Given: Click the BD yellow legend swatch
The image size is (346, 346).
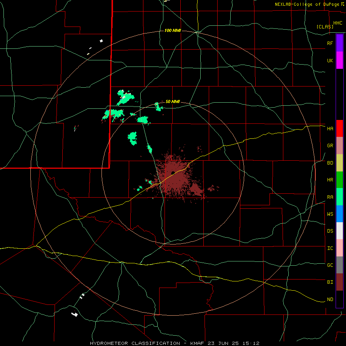Looking at the screenshot, I should (x=339, y=163).
